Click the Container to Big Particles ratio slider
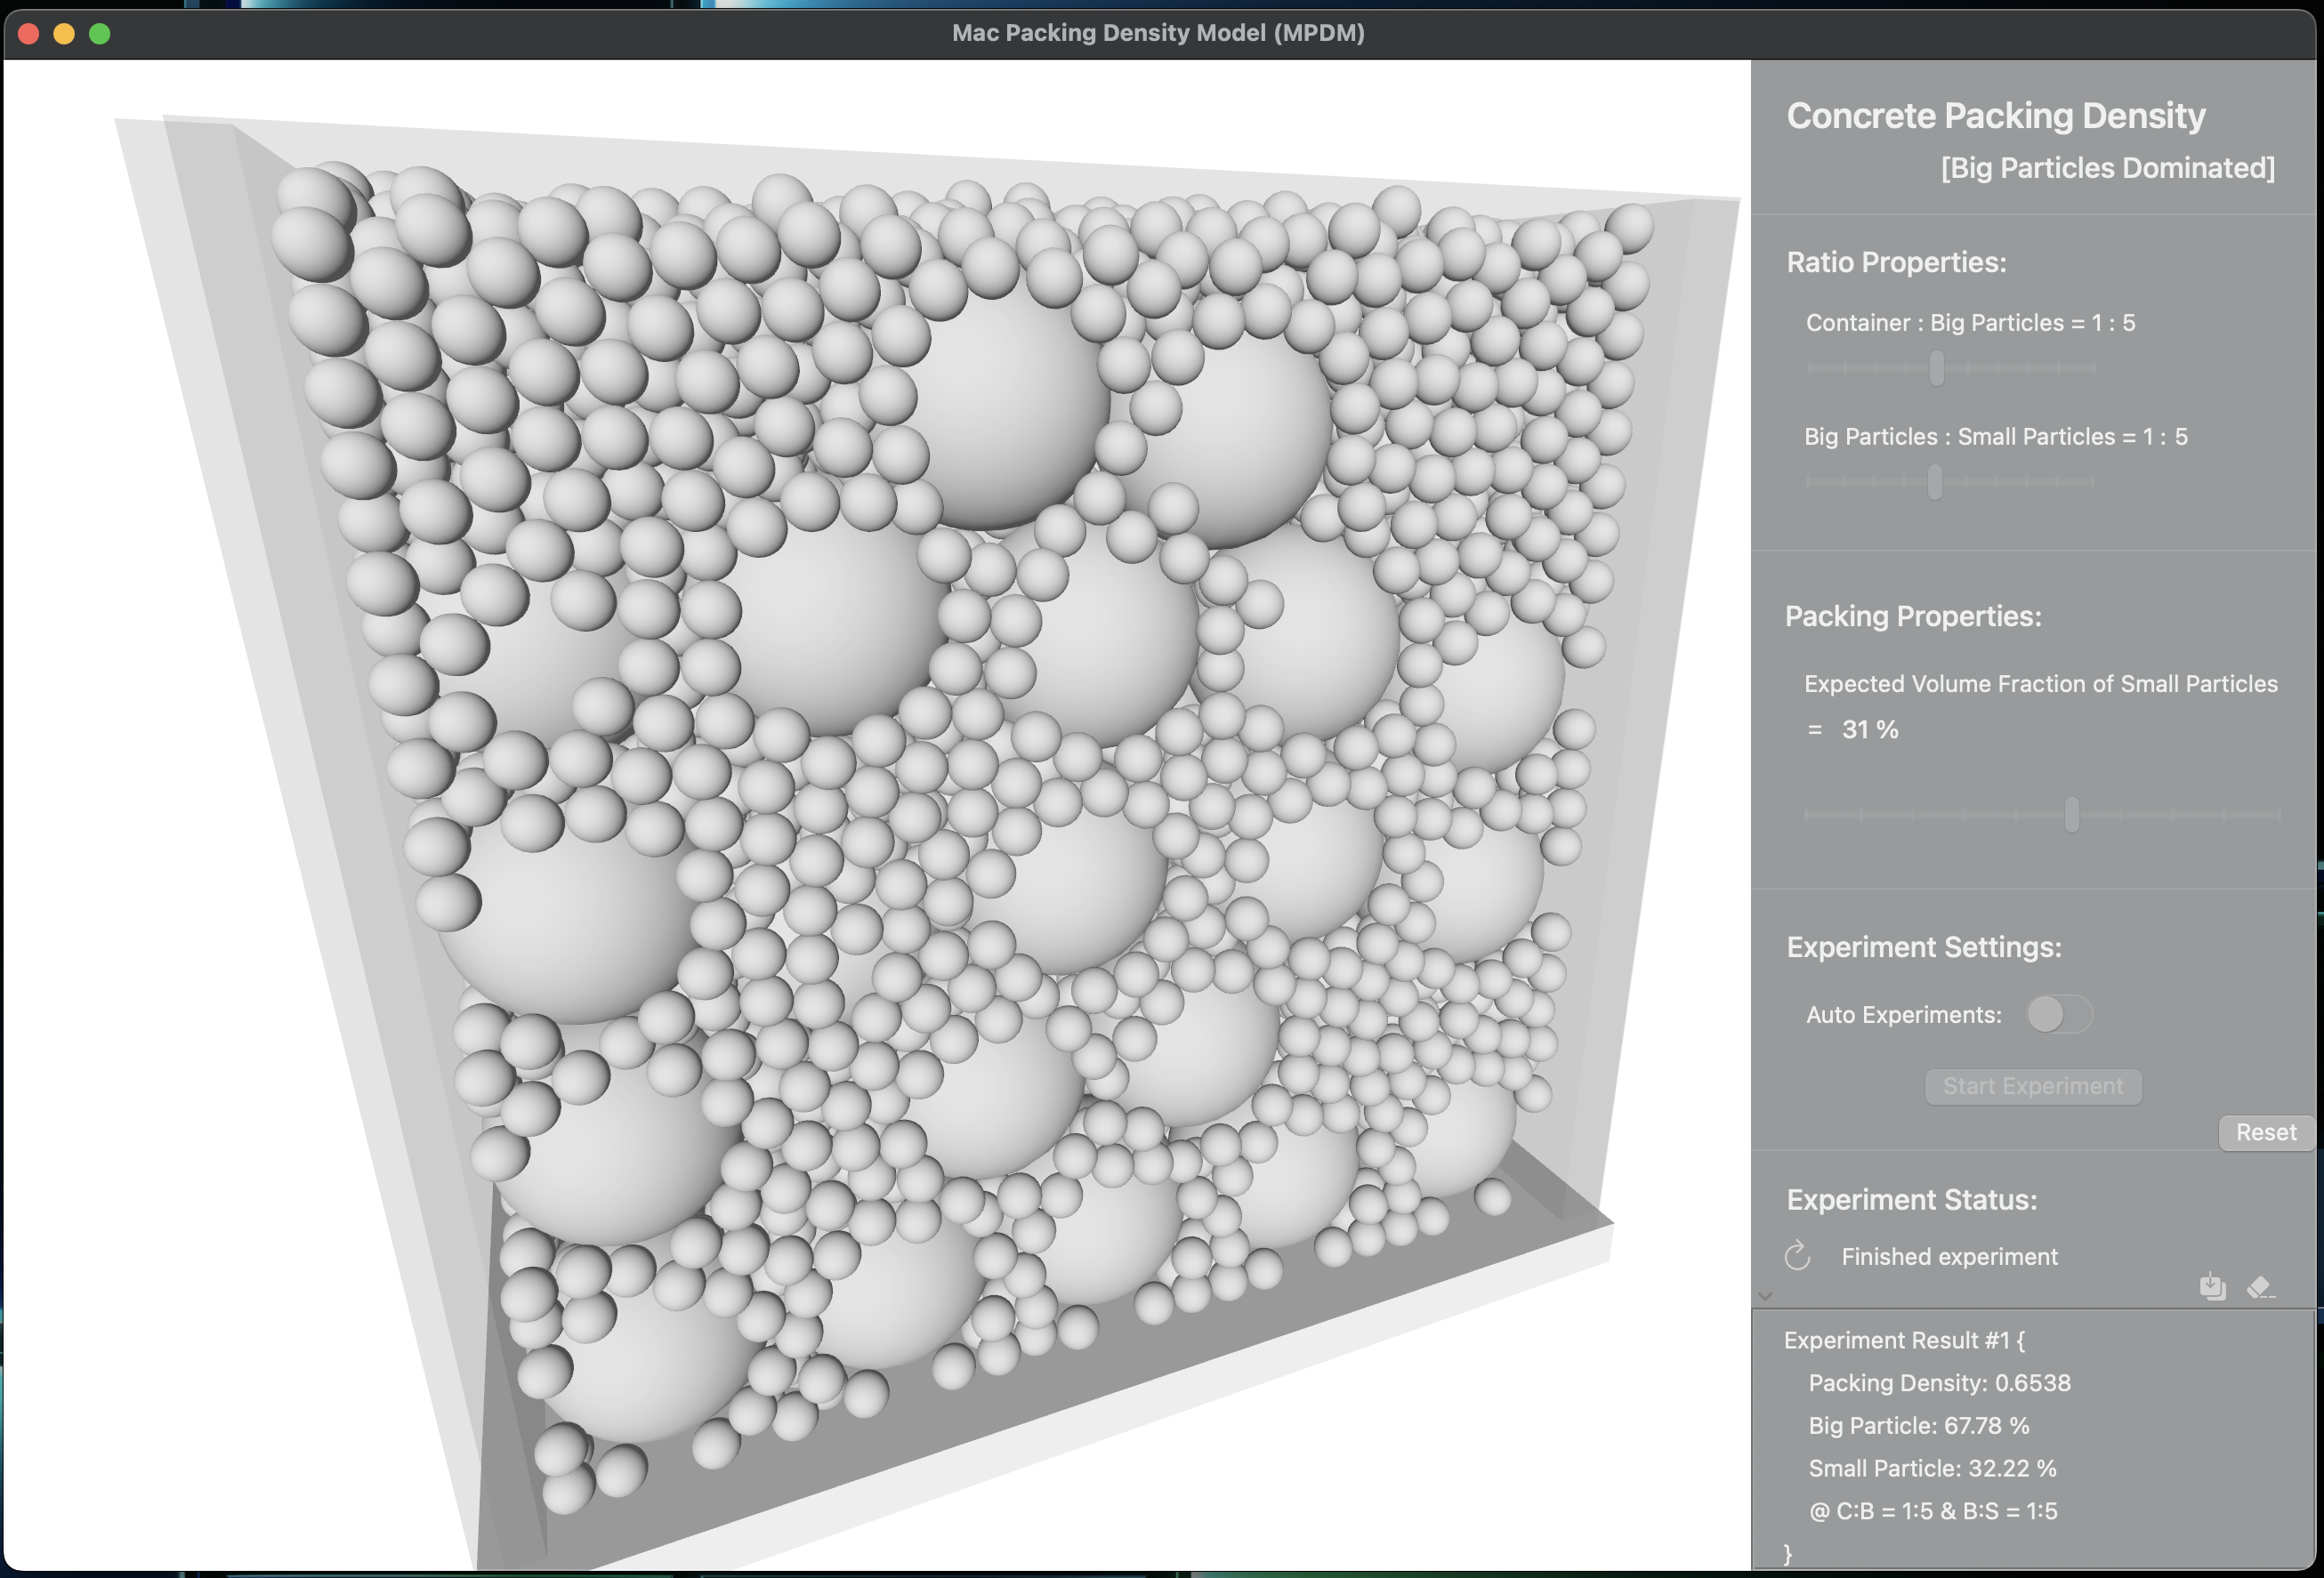 (x=1950, y=368)
